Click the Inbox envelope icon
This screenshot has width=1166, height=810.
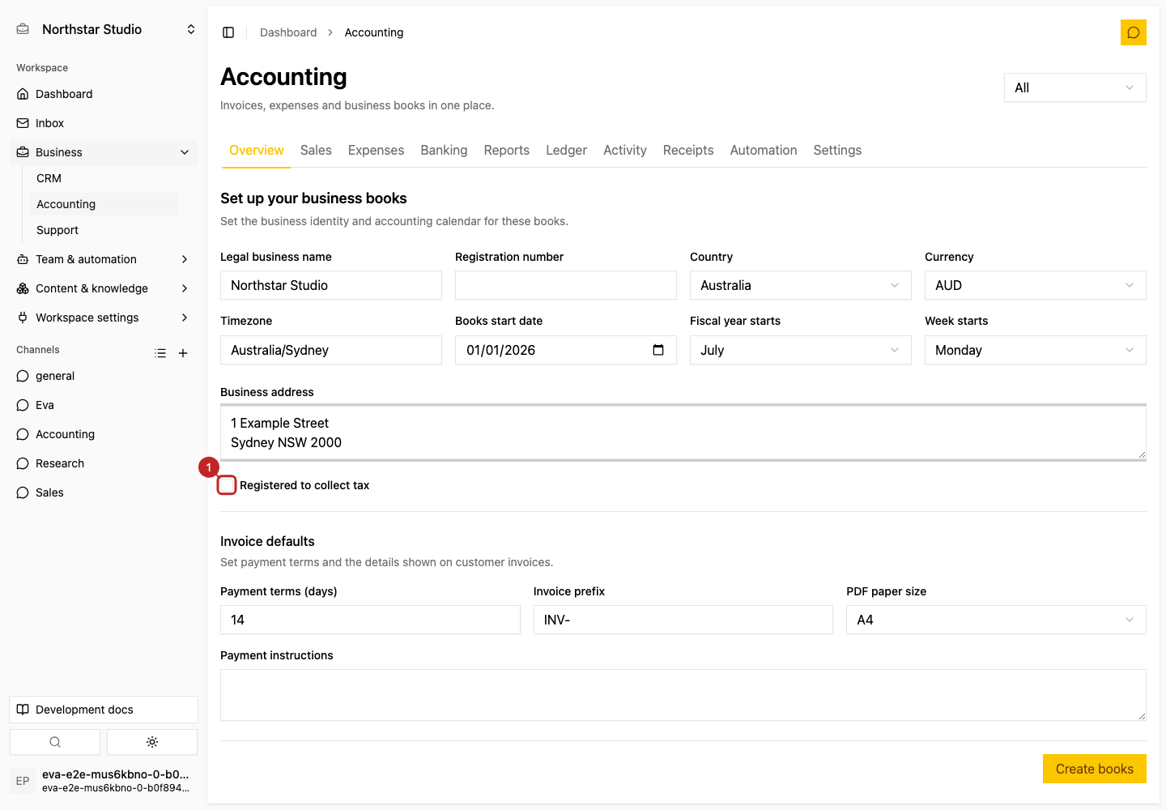[x=23, y=123]
